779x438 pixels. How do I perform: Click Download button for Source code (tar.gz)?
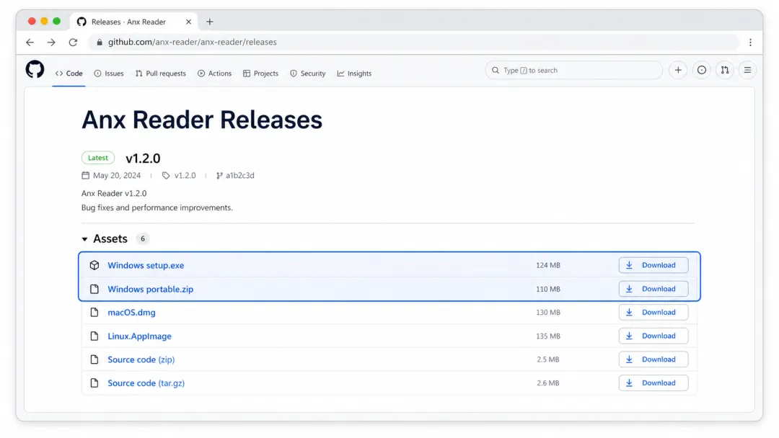(653, 383)
